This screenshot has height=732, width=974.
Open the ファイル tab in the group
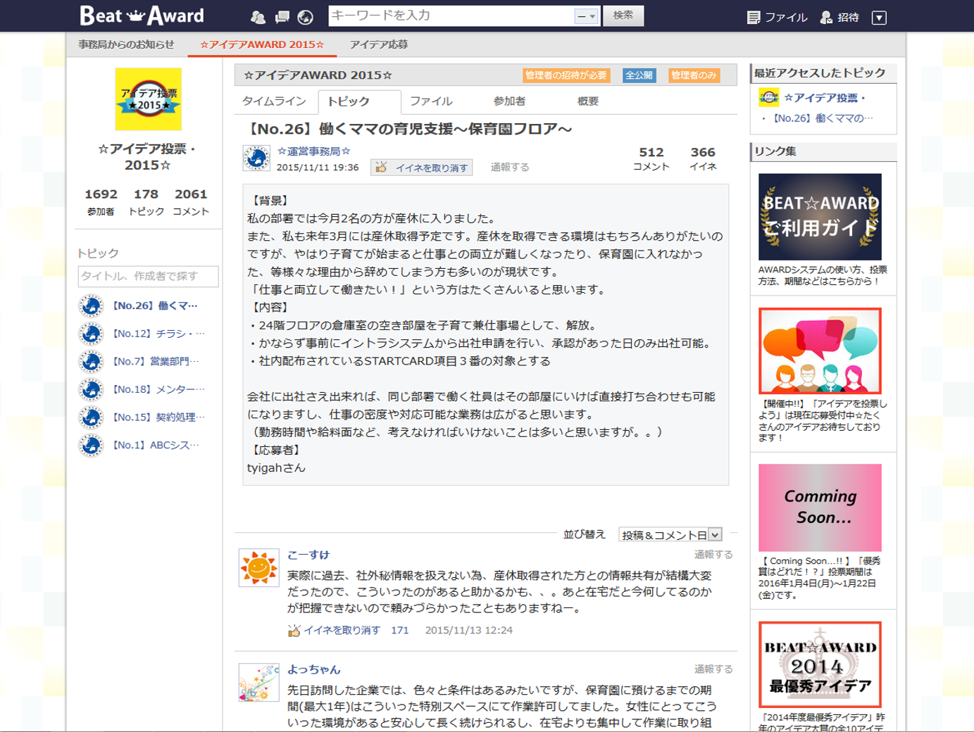[x=431, y=101]
